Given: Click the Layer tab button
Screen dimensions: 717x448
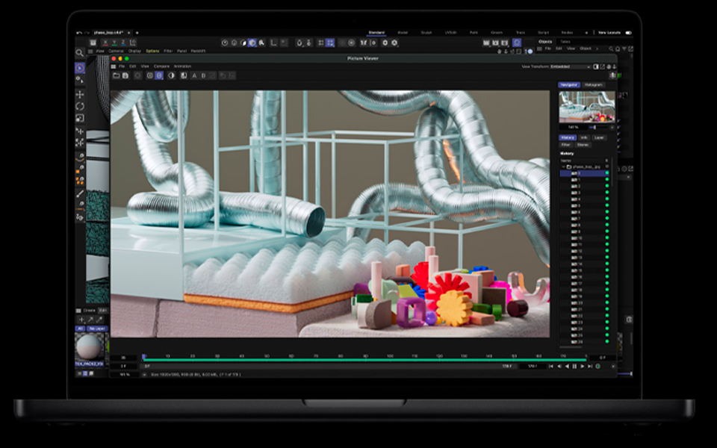Looking at the screenshot, I should [599, 137].
